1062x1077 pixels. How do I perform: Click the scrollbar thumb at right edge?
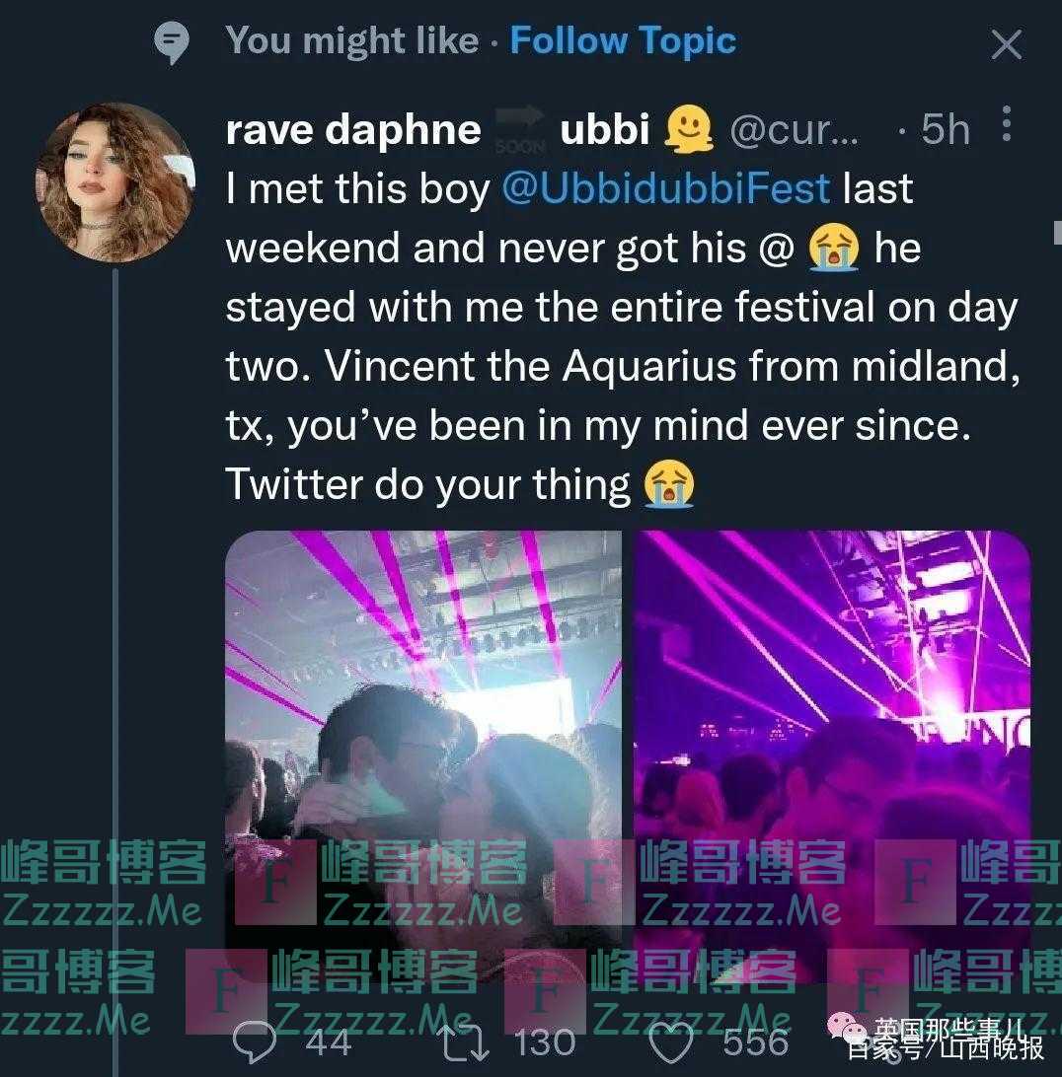coord(1058,232)
